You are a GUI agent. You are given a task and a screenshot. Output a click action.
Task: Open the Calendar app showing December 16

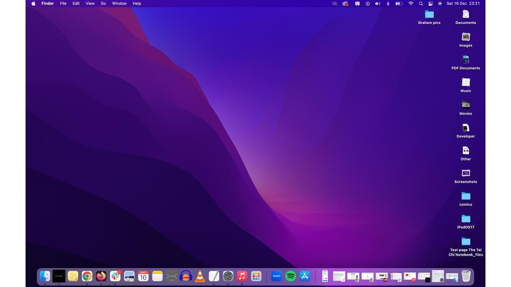click(143, 276)
